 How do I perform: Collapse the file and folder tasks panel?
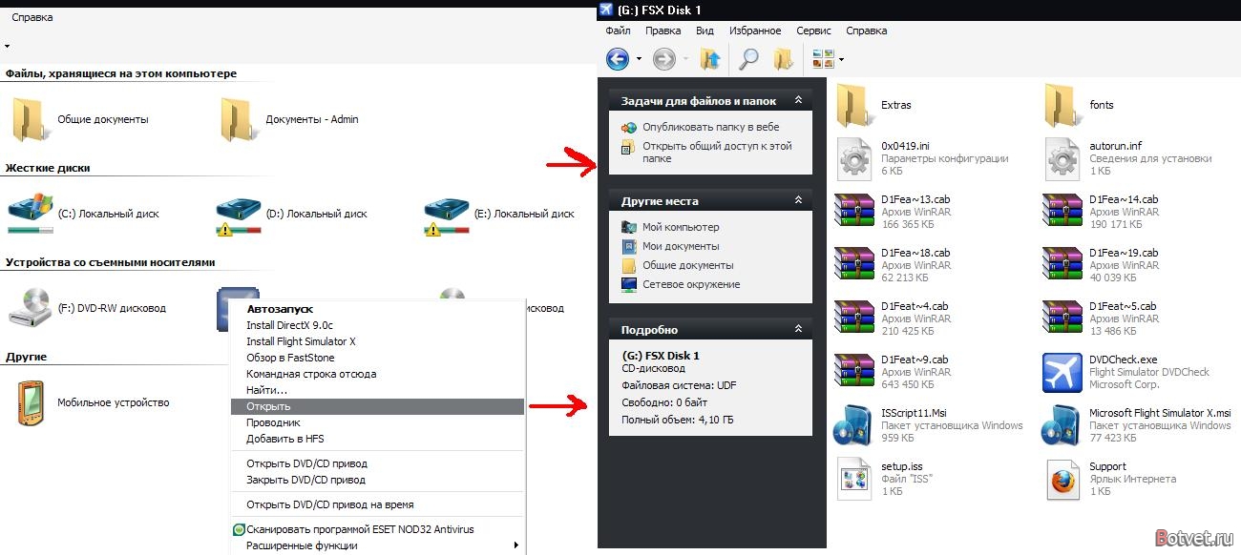[798, 100]
